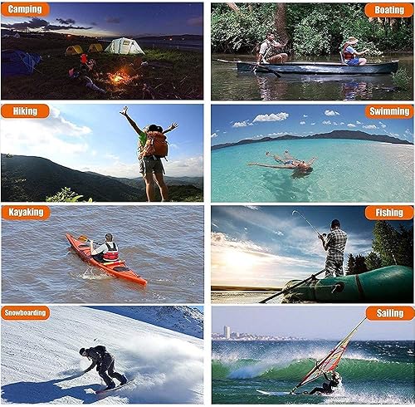
Task: Select the Swimming label badge
Action: (x=389, y=111)
